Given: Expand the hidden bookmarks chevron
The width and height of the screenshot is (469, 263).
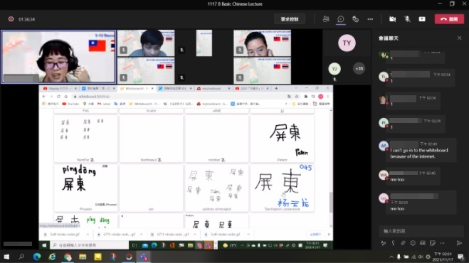Looking at the screenshot, I should coord(286,104).
